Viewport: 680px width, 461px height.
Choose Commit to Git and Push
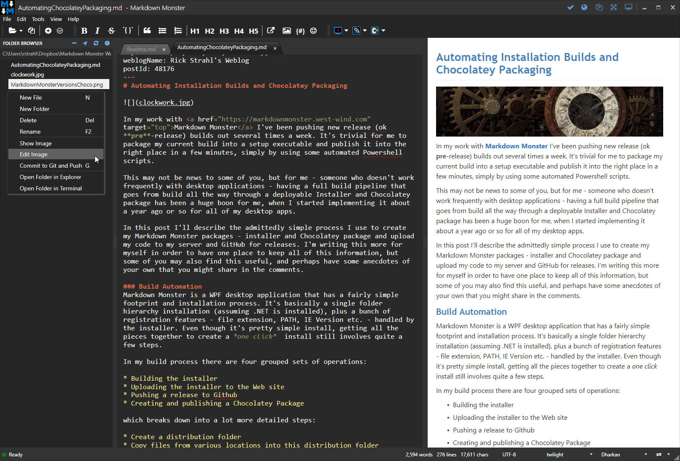pyautogui.click(x=56, y=166)
